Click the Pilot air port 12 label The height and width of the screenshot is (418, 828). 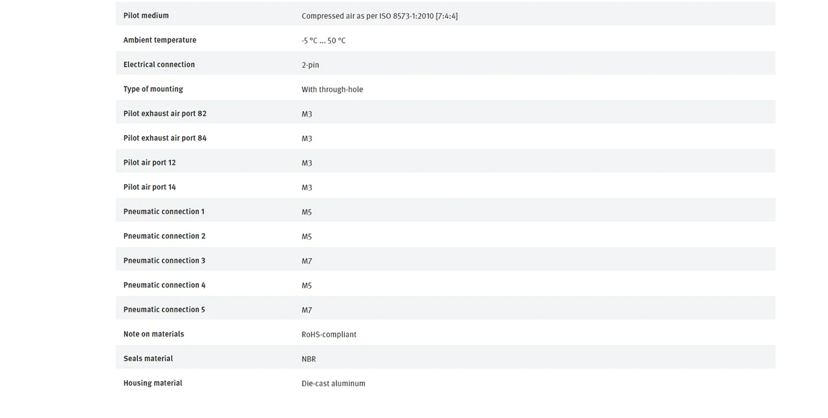click(149, 163)
